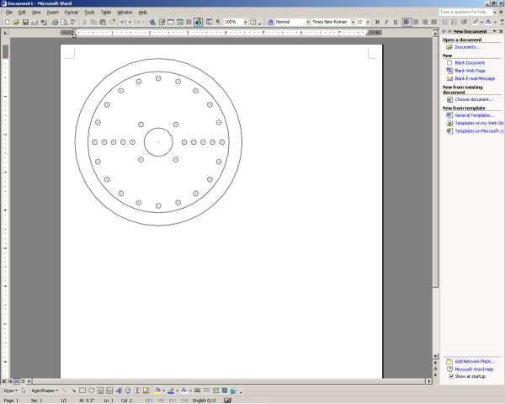The image size is (505, 404).
Task: Click the New Blank Document toolbar icon
Action: 7,22
